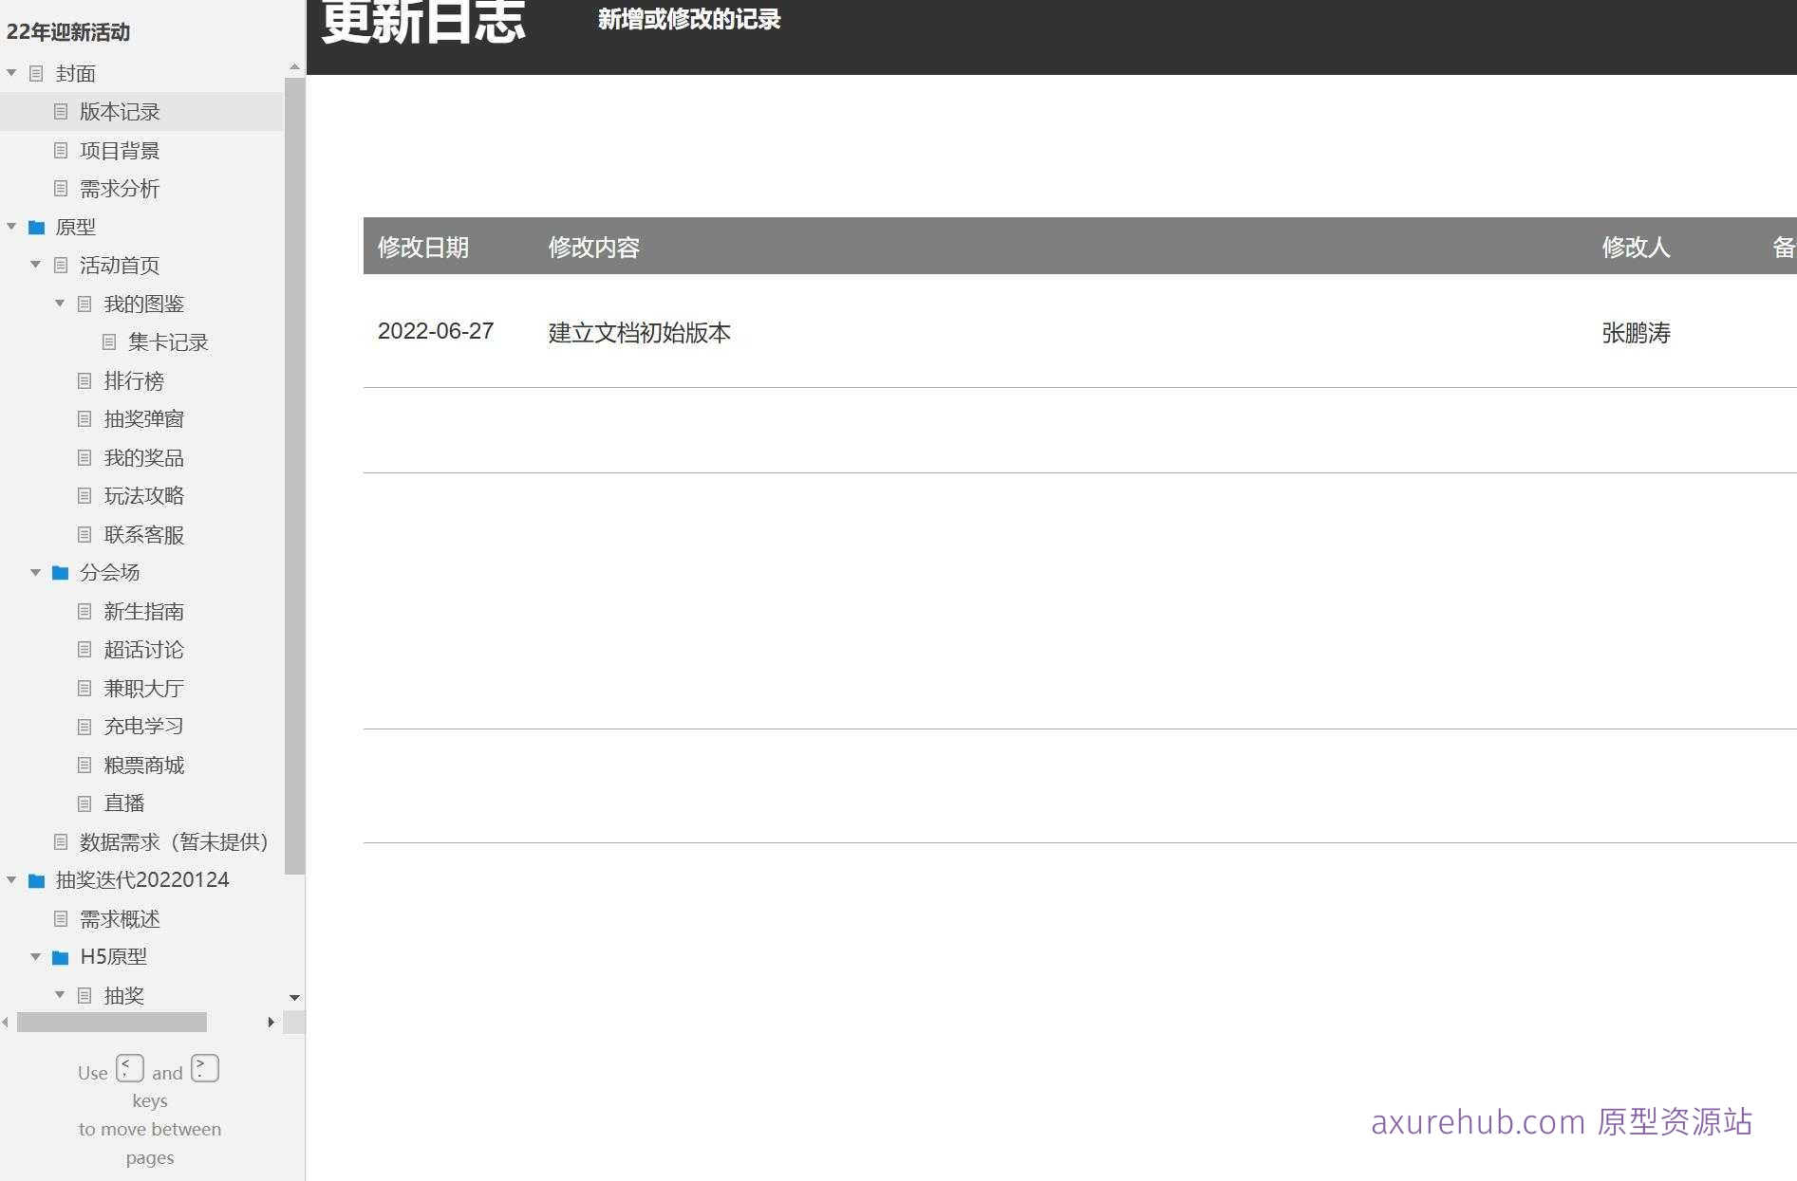Click the horizontal scroll right arrow
This screenshot has width=1797, height=1181.
pos(271,1022)
